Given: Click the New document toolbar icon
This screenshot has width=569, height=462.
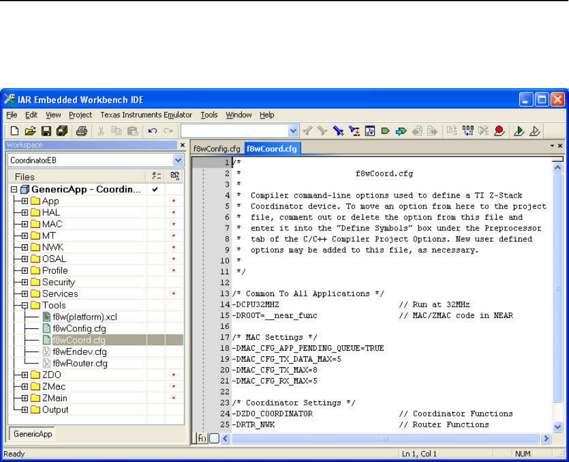Looking at the screenshot, I should (x=15, y=131).
